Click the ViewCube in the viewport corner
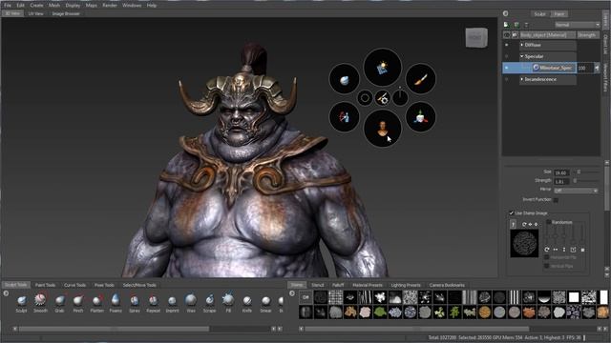The height and width of the screenshot is (343, 611). point(476,38)
